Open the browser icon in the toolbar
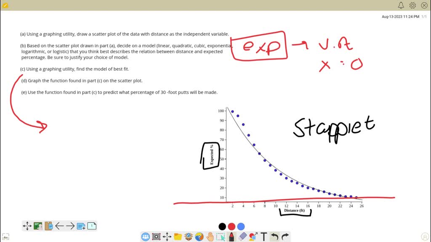Viewport: 431px width, 242px height. [199, 237]
